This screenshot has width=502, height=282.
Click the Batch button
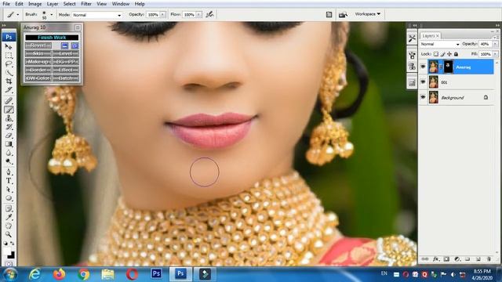66,78
